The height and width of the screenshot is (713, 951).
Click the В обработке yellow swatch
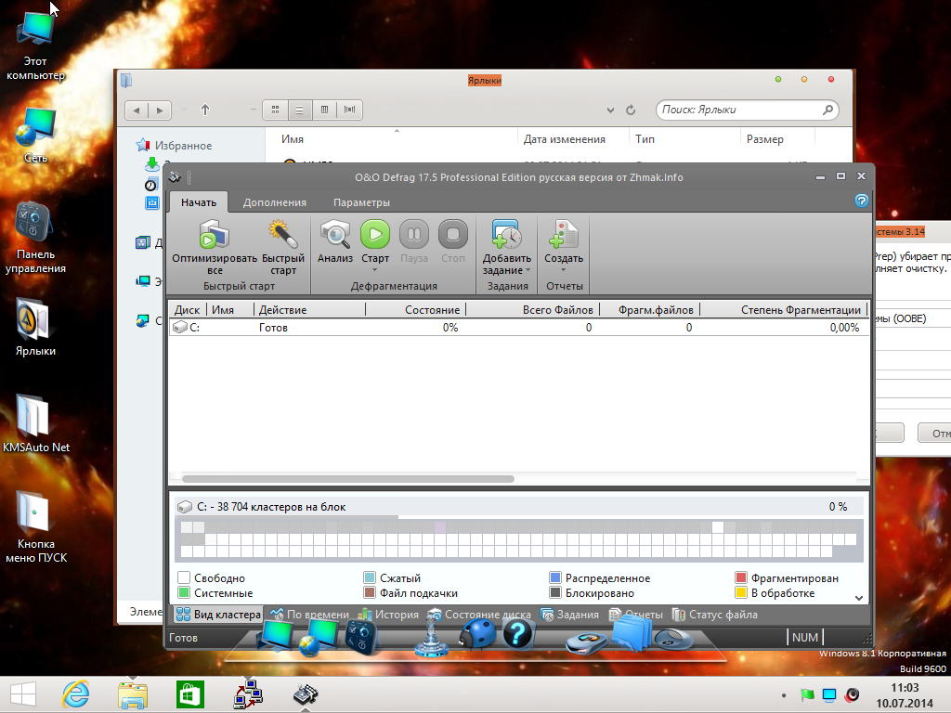[740, 593]
